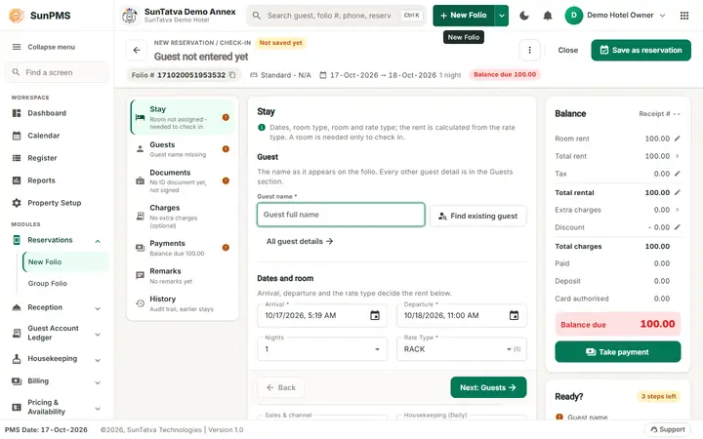Viewport: 703px width, 439px height.
Task: Click PMS Date 17-Oct-2026 in footer
Action: pyautogui.click(x=46, y=429)
